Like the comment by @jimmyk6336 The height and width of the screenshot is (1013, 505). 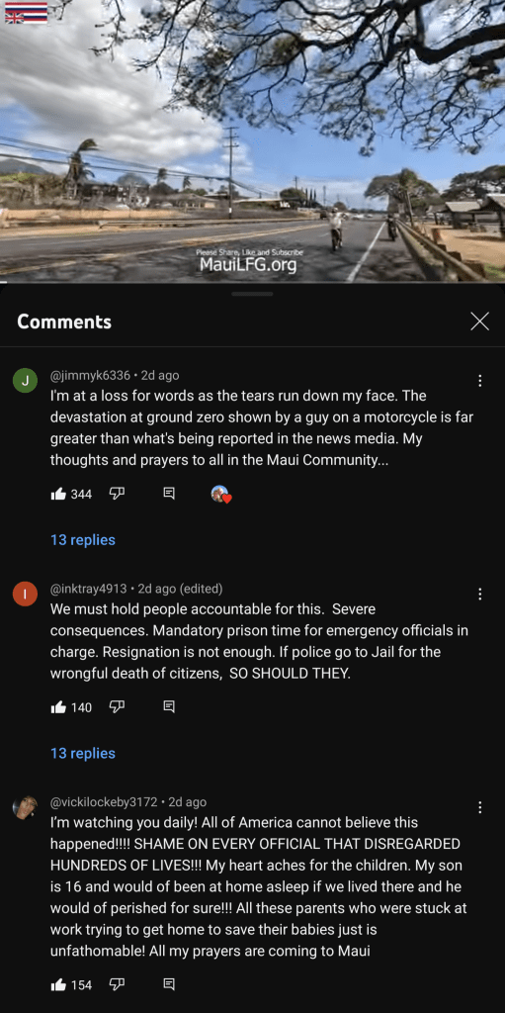(x=58, y=495)
